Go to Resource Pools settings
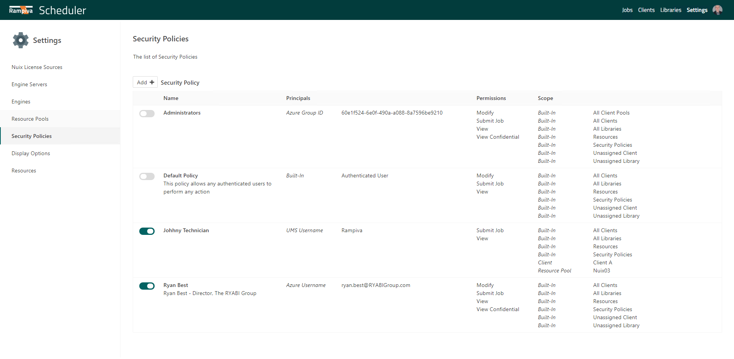 30,119
